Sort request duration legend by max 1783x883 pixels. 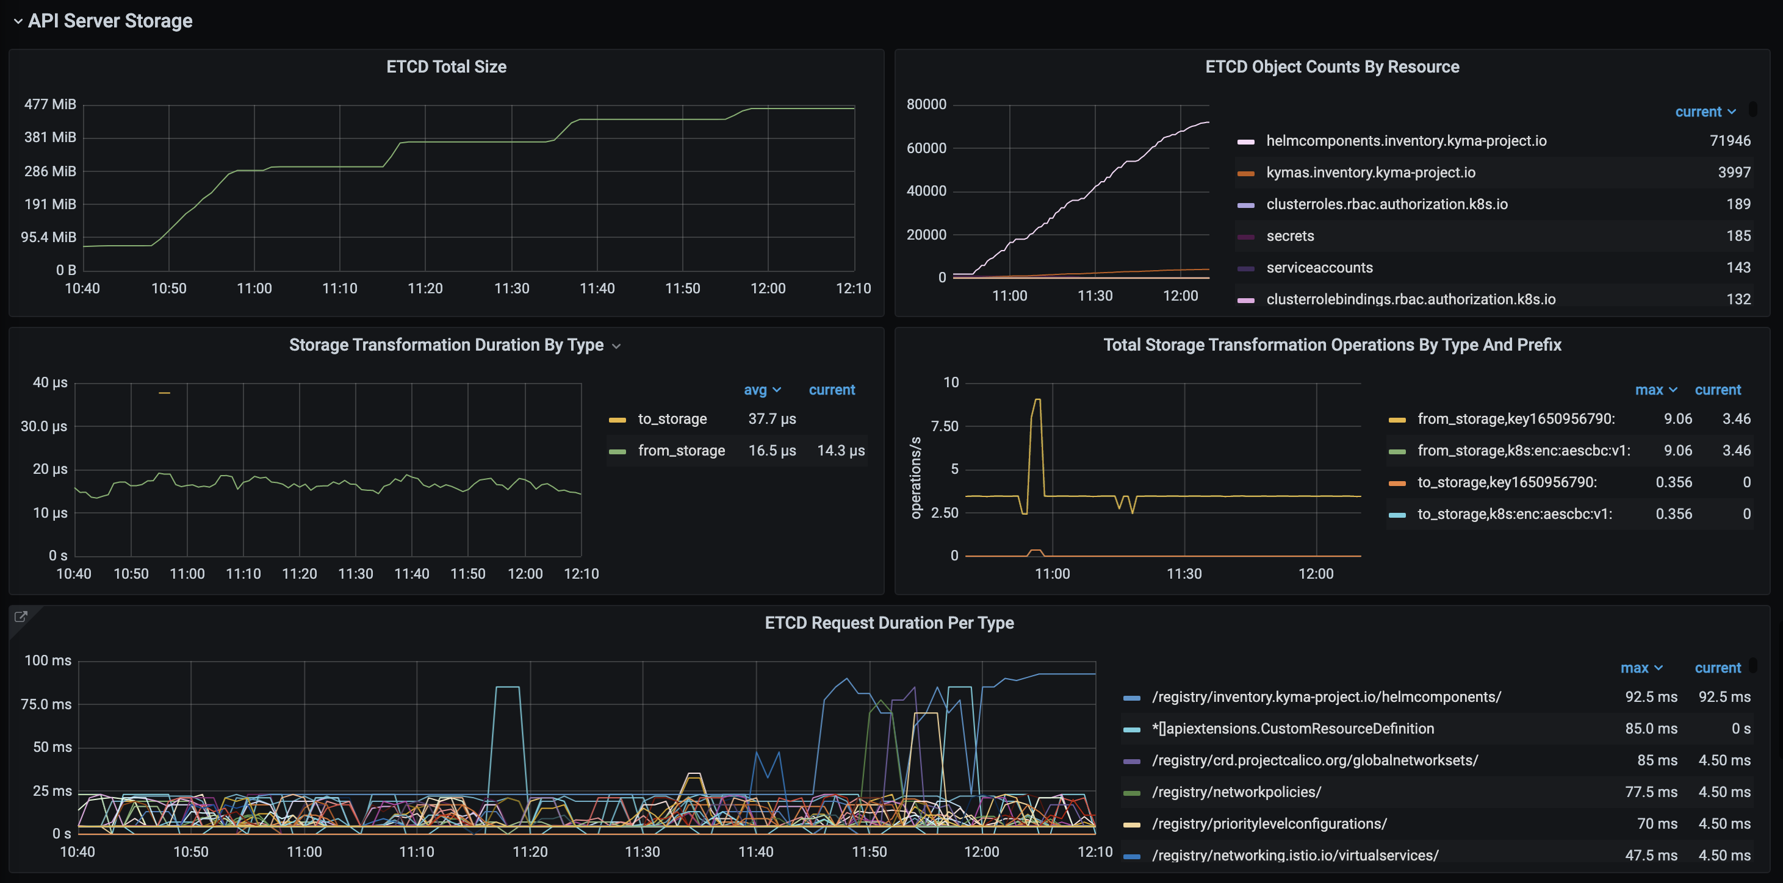pos(1634,668)
